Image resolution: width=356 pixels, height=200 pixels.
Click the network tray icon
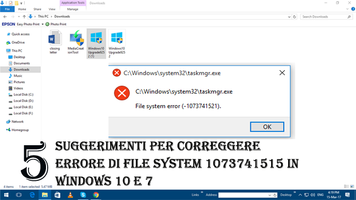coord(307,195)
